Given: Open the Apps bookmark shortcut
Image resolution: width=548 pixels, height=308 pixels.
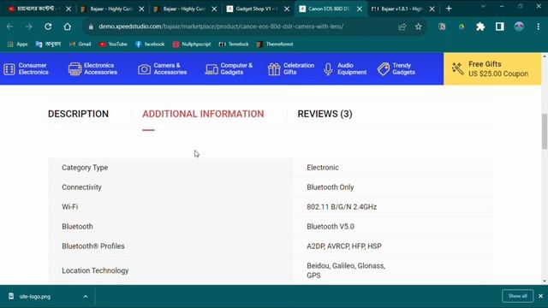Looking at the screenshot, I should tap(17, 44).
